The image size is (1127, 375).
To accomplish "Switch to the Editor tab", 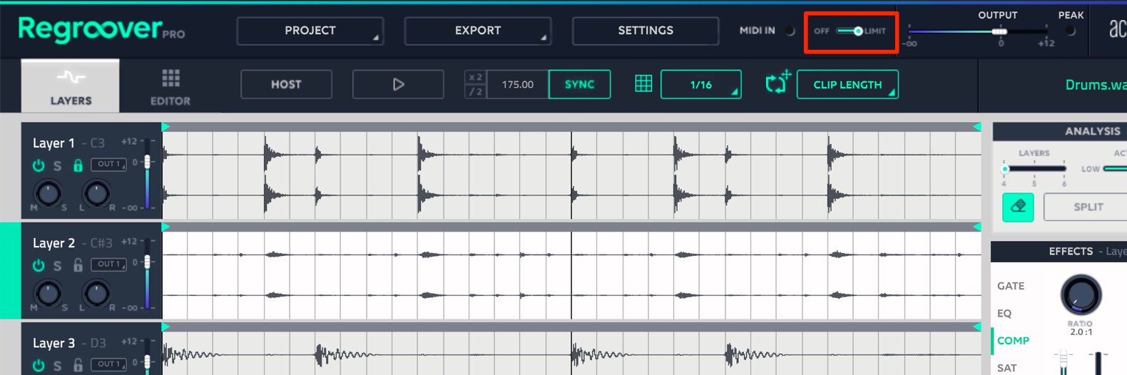I will pyautogui.click(x=170, y=88).
